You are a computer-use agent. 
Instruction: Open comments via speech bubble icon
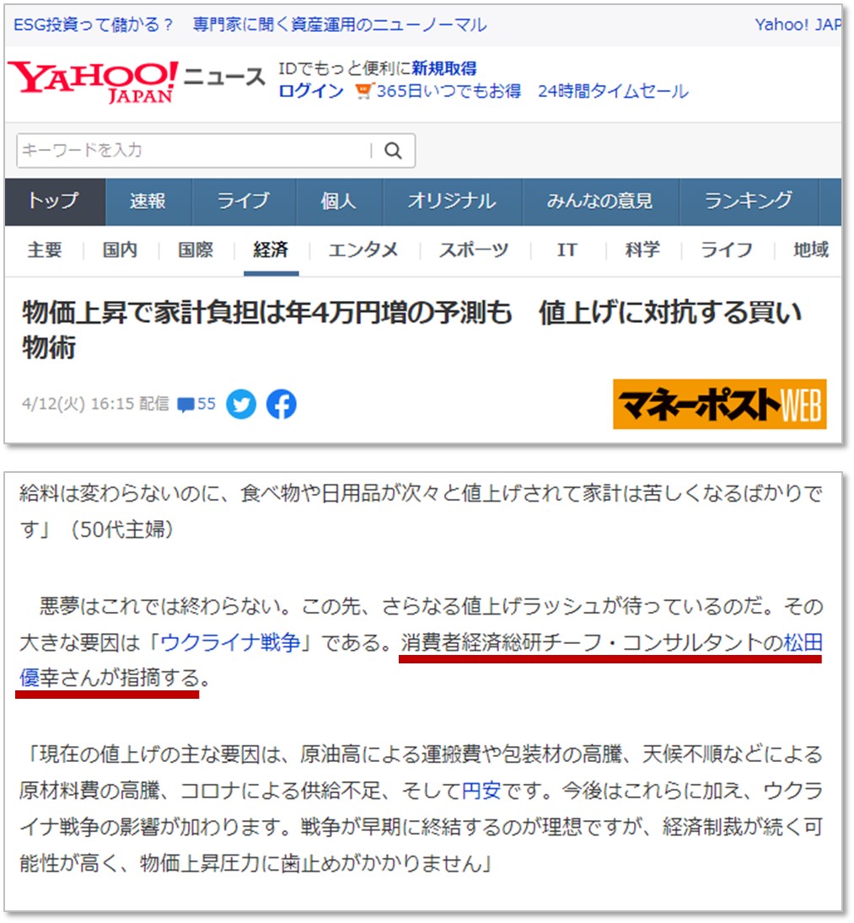[186, 405]
